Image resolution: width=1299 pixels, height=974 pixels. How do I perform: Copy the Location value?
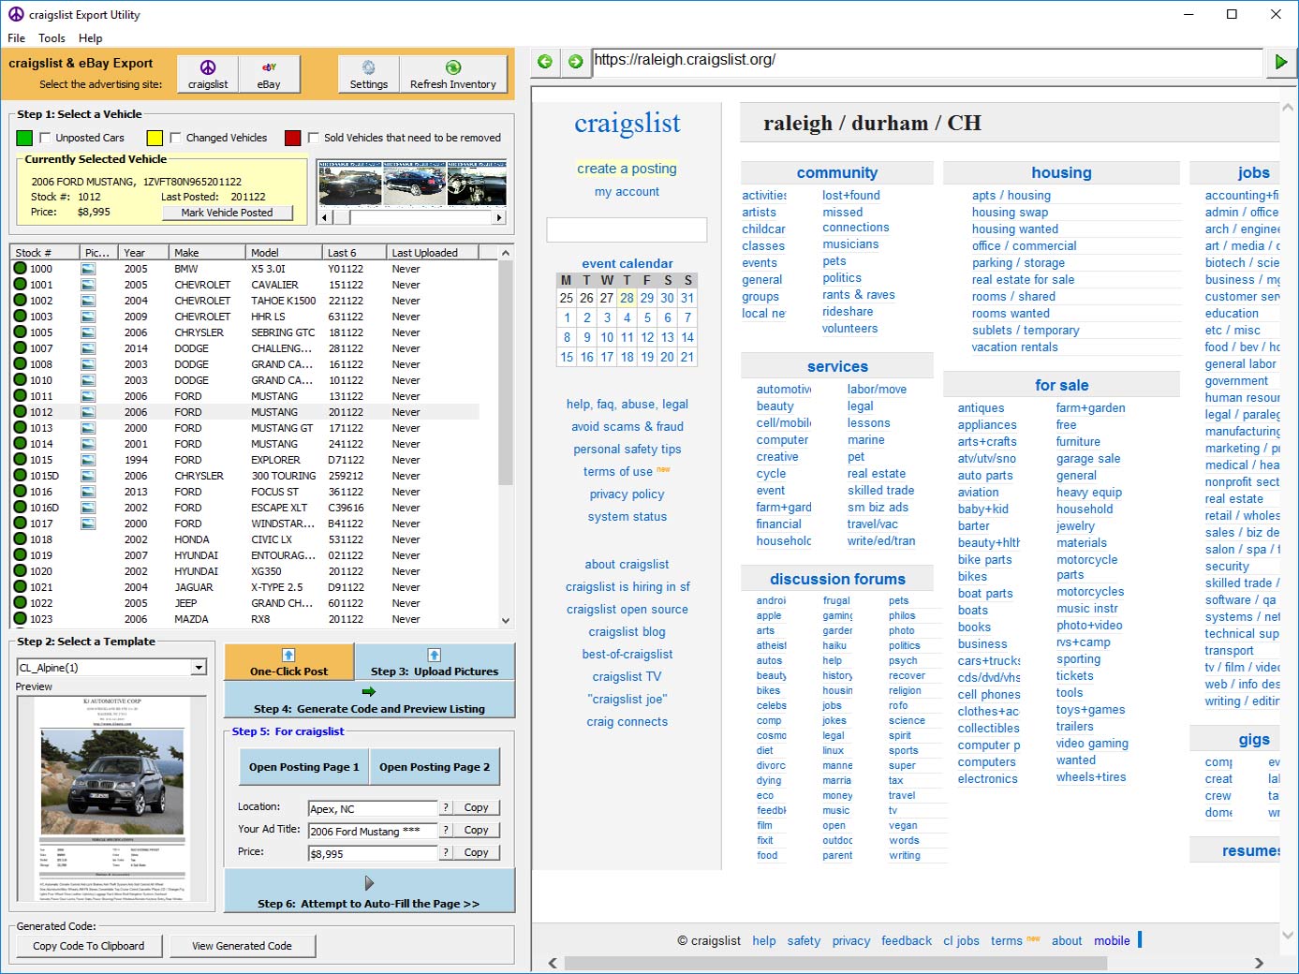tap(476, 807)
